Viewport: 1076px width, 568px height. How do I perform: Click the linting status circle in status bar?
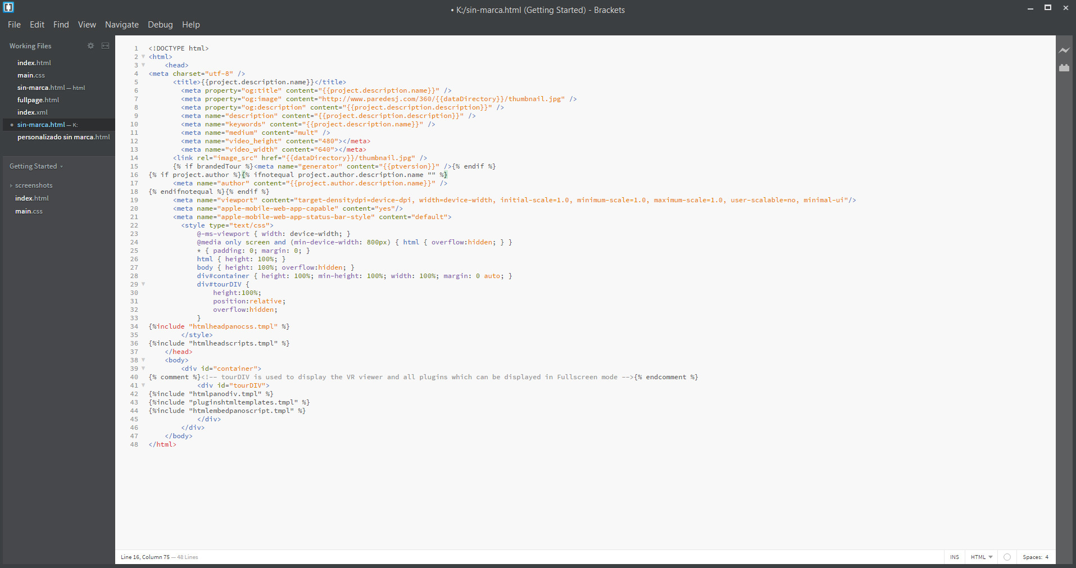point(1007,557)
